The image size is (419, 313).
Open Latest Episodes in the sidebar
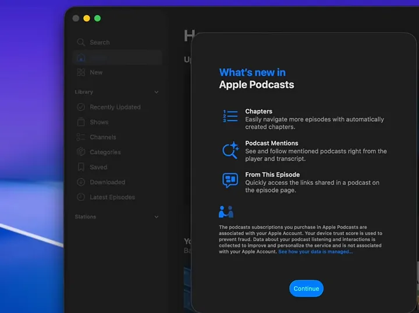point(118,197)
